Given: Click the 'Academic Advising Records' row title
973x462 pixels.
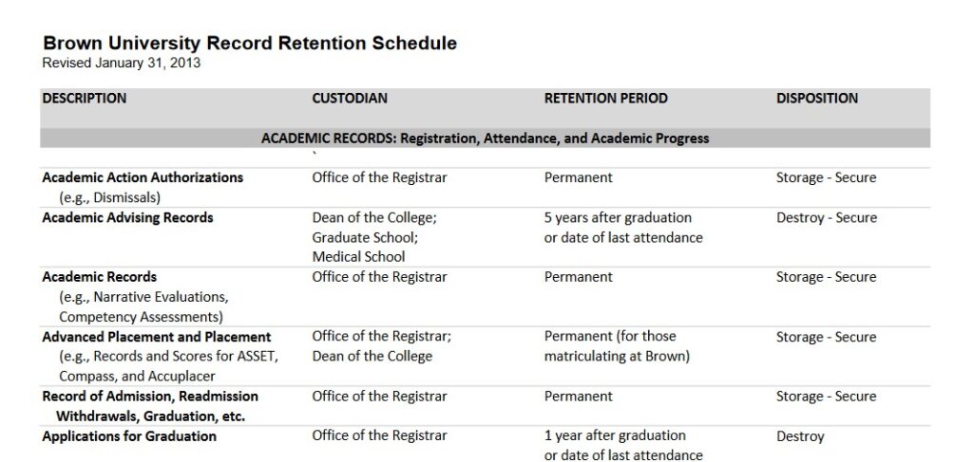Looking at the screenshot, I should point(128,218).
